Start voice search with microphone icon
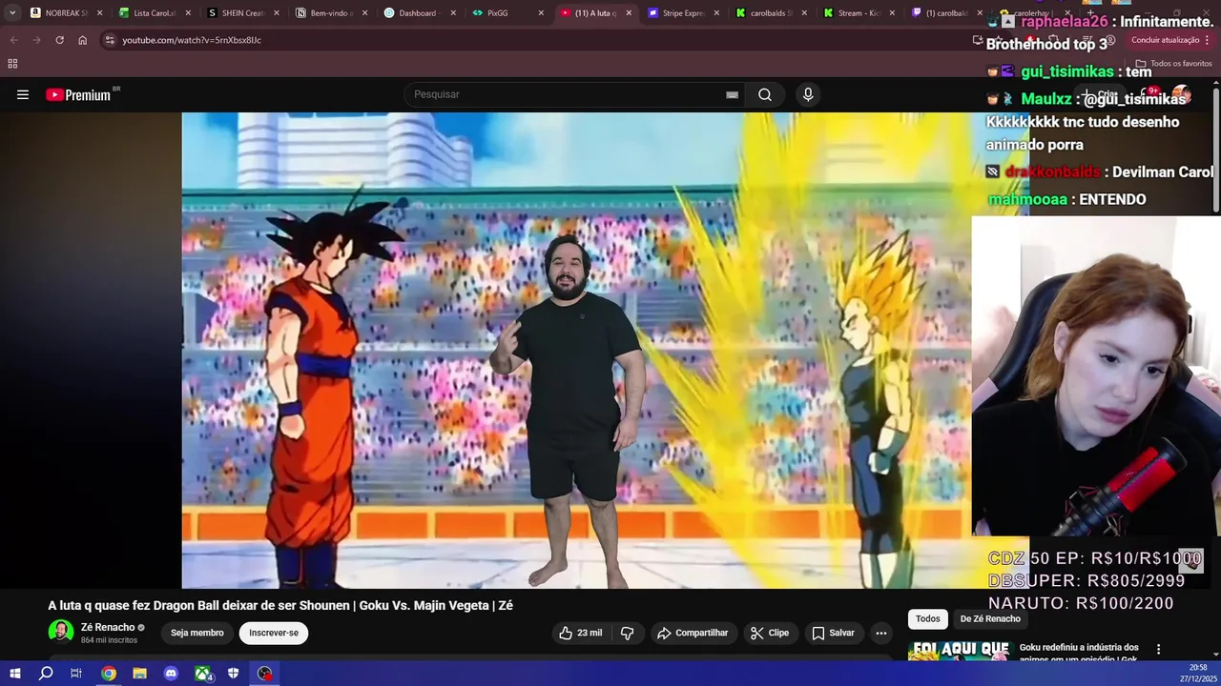 [x=808, y=94]
